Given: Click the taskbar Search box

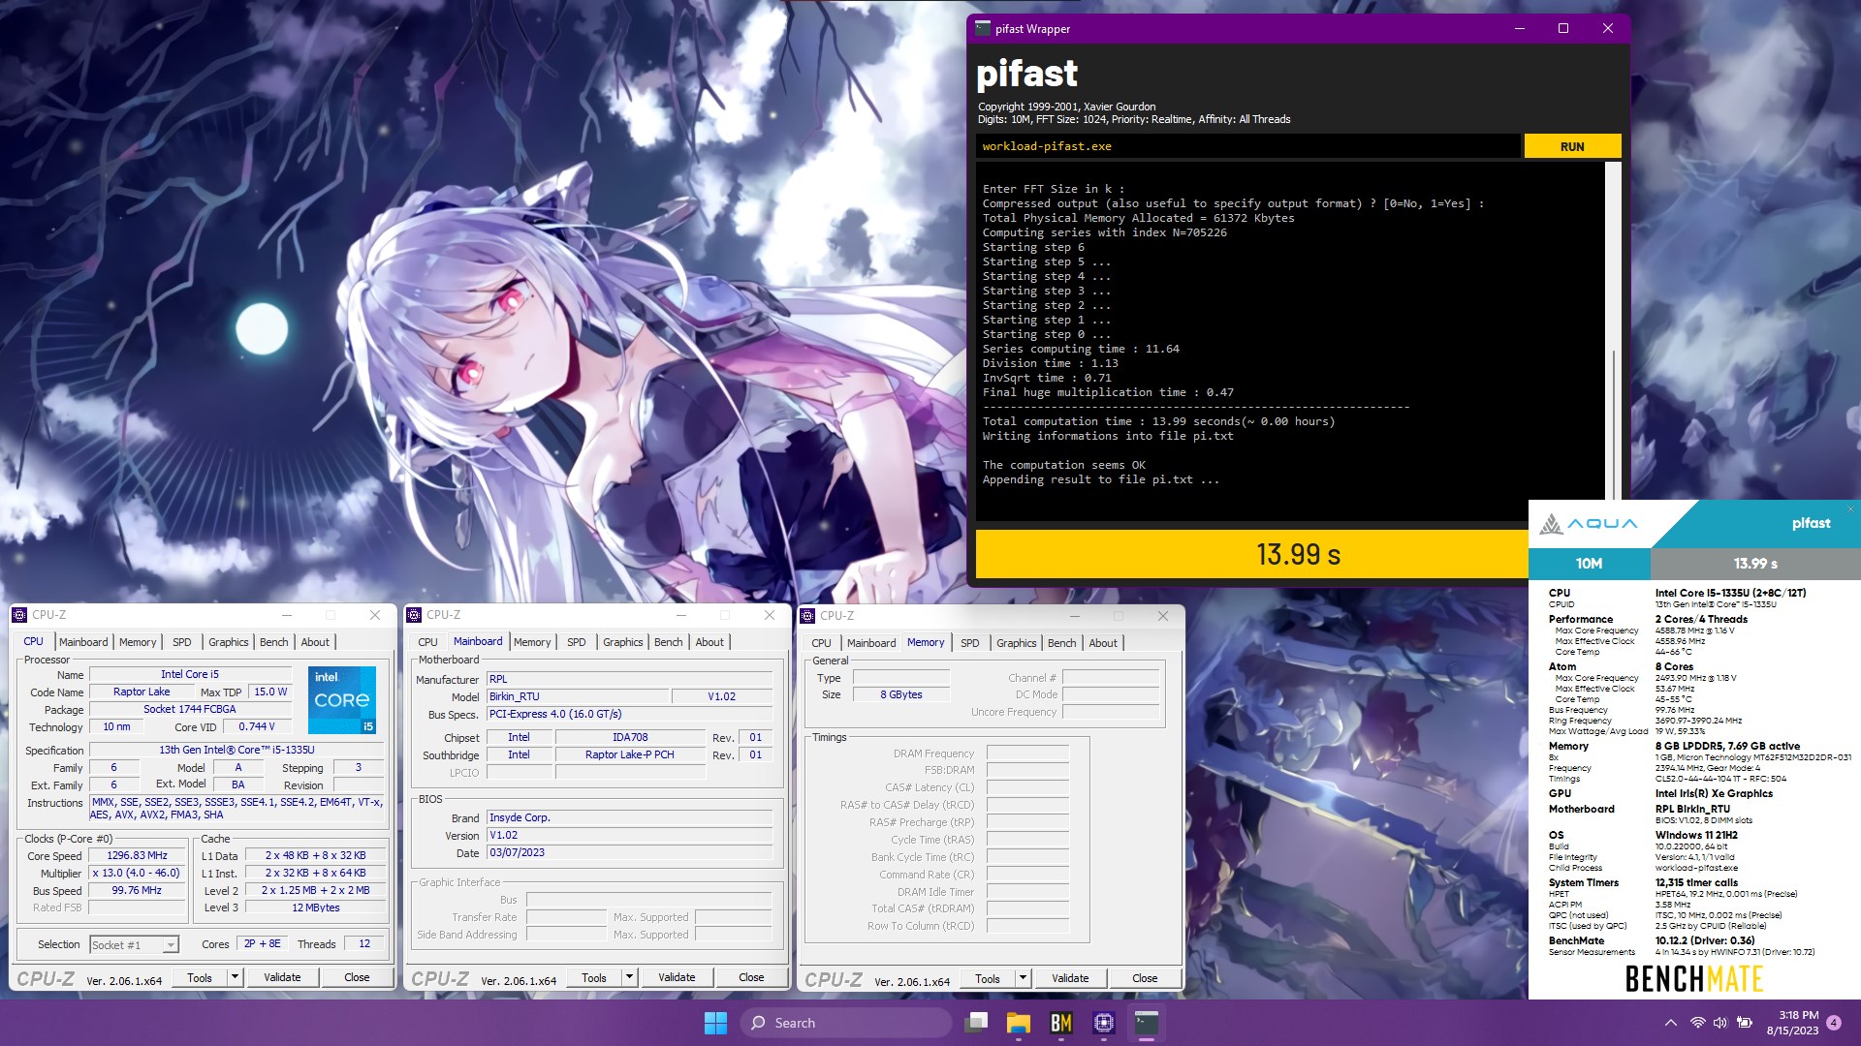Looking at the screenshot, I should 846,1023.
